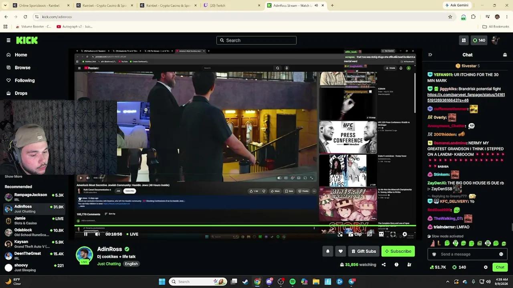Click the Gift Subs button
Image resolution: width=513 pixels, height=288 pixels.
pos(364,251)
